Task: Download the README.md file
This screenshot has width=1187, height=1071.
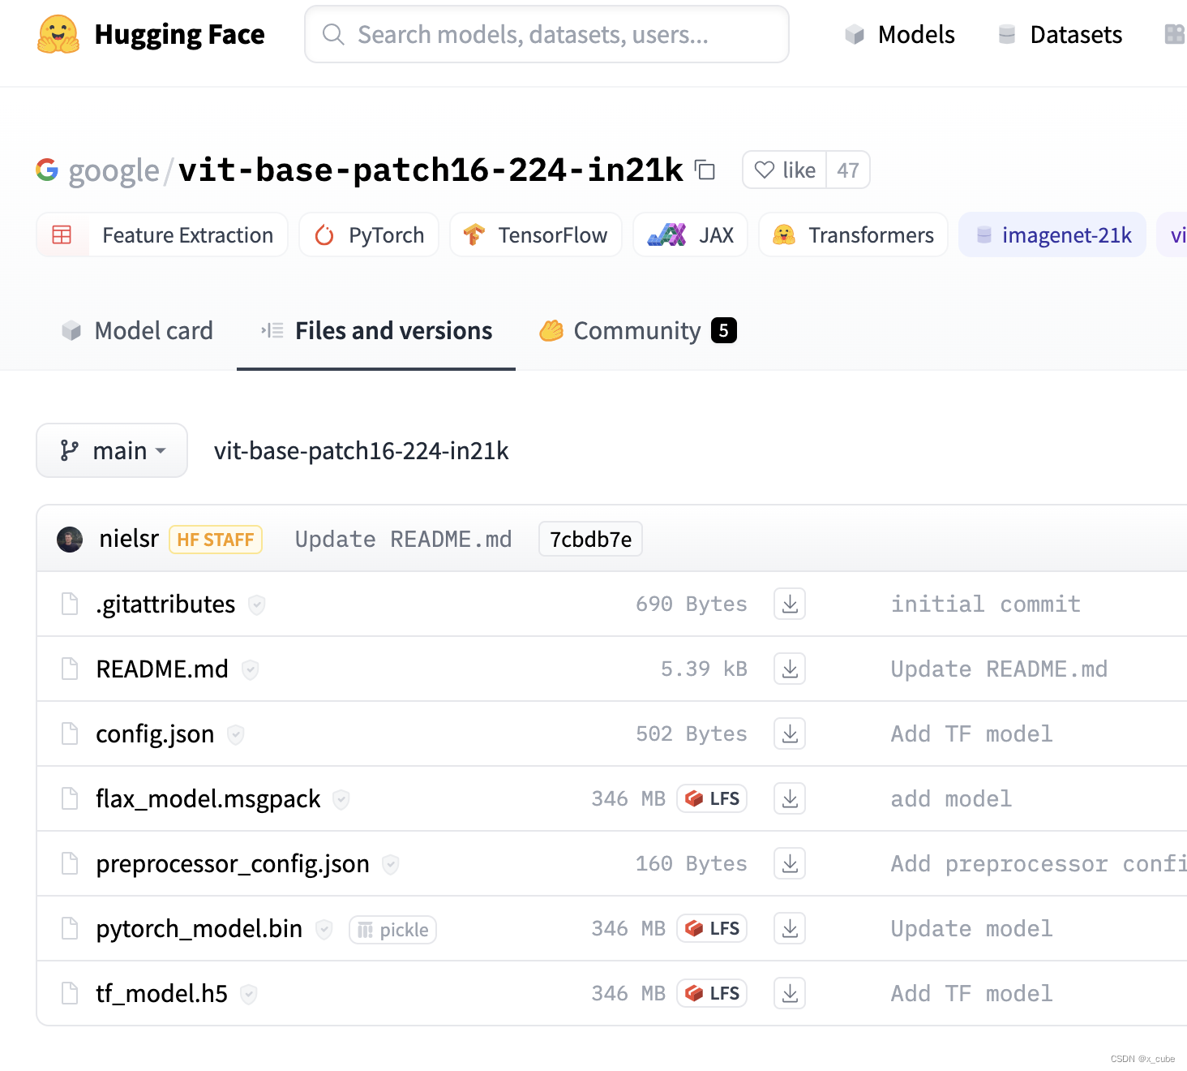Action: [x=790, y=669]
